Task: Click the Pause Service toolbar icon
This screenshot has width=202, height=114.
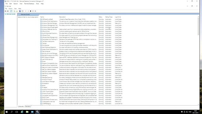Action: [33, 11]
